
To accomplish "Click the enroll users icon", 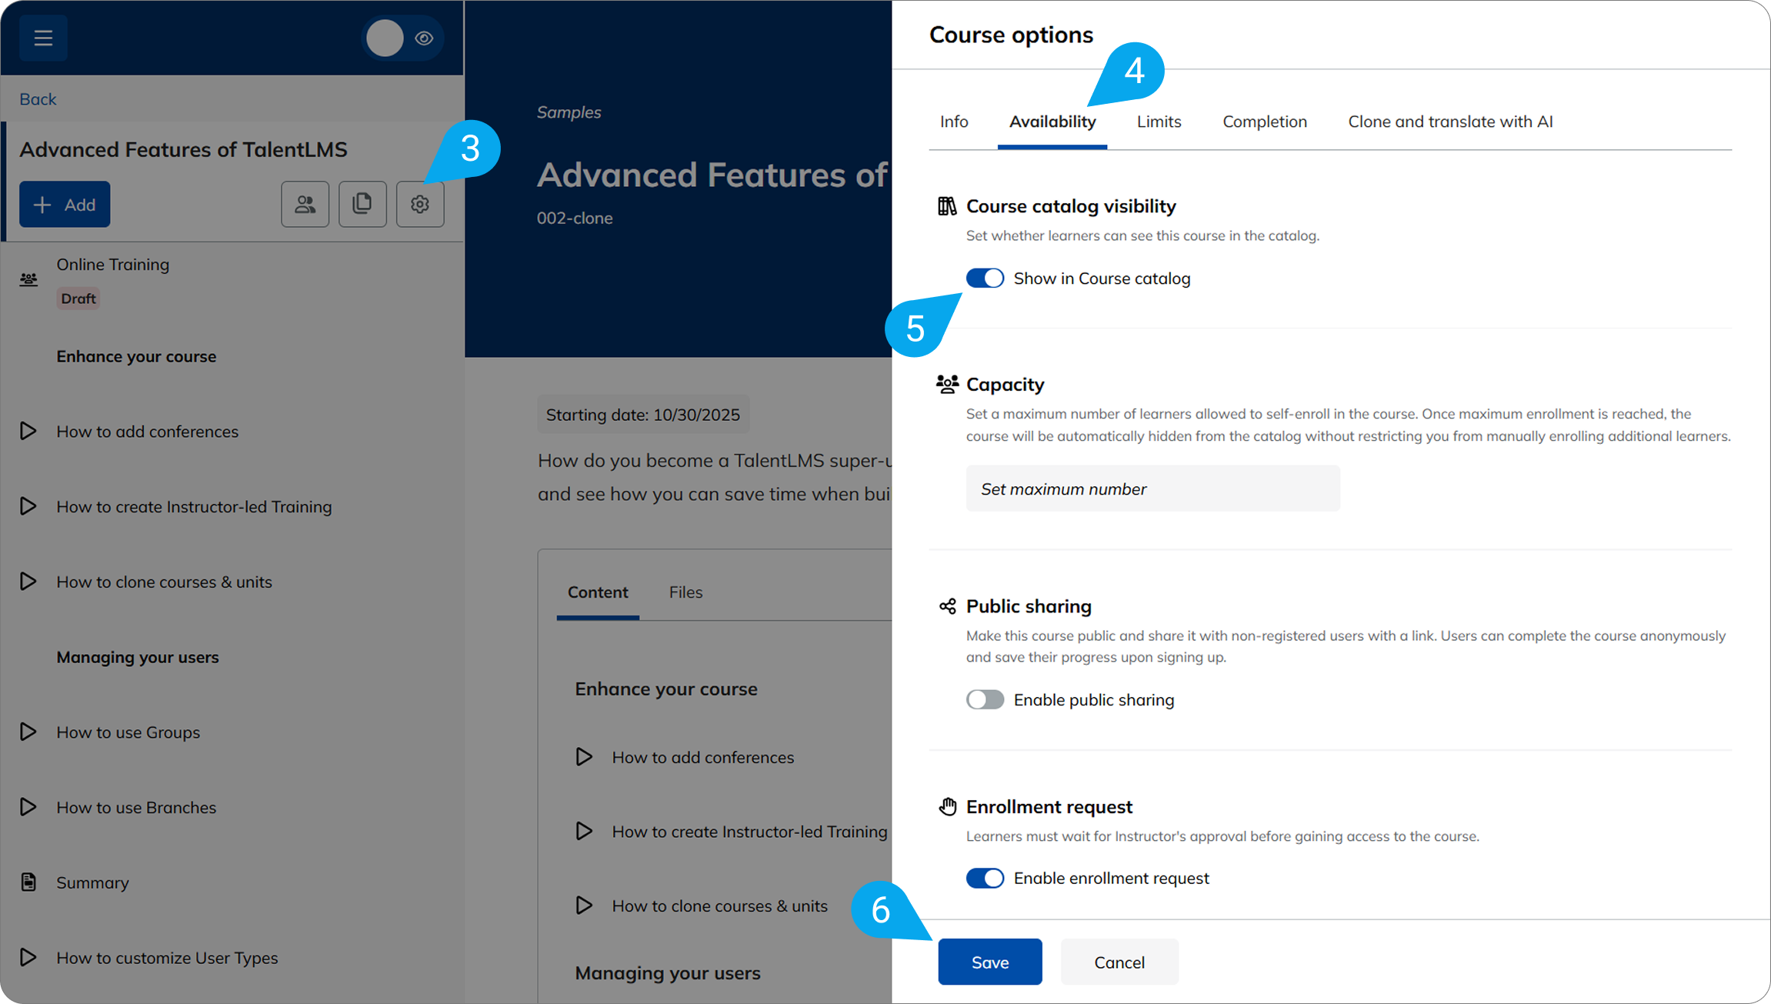I will coord(305,204).
